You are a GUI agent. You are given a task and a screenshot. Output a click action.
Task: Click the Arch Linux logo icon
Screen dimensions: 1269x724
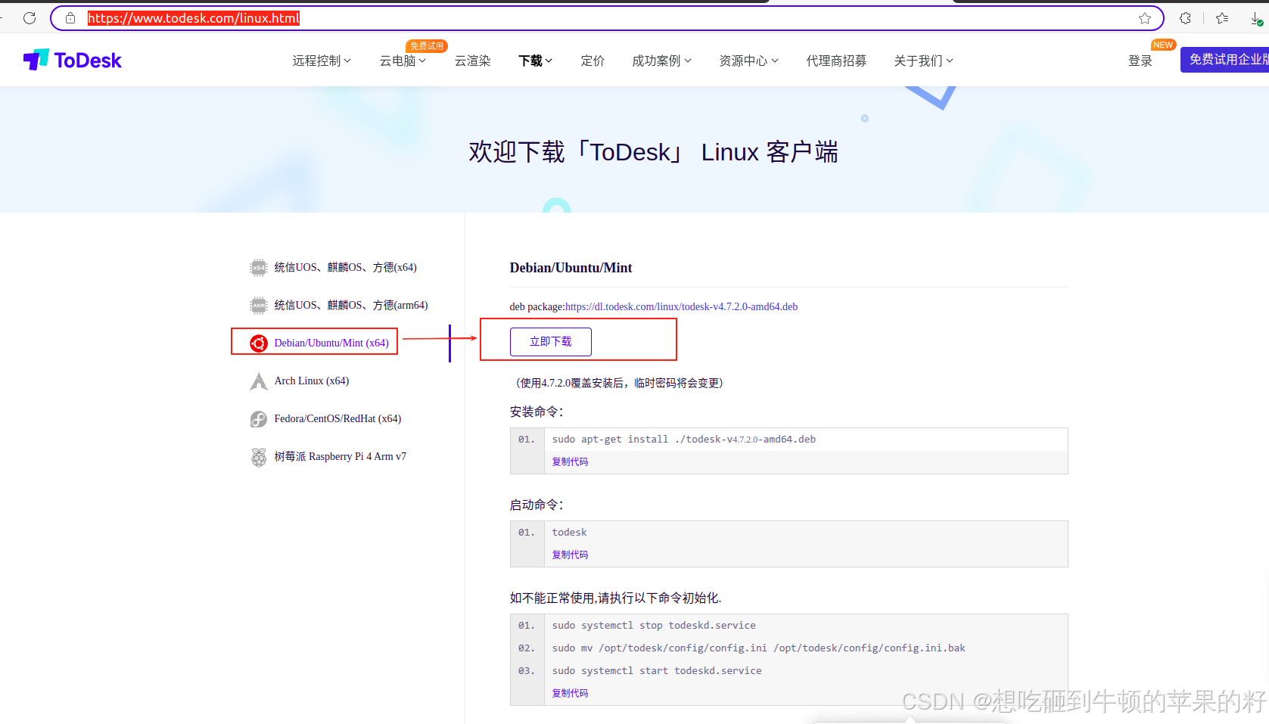click(x=259, y=381)
